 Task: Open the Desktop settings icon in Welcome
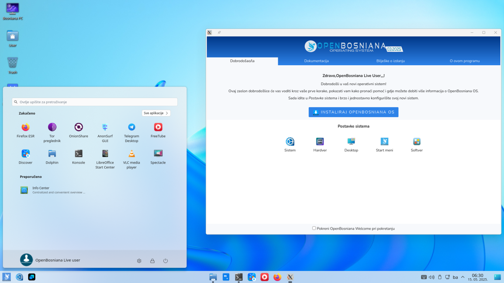click(x=351, y=144)
